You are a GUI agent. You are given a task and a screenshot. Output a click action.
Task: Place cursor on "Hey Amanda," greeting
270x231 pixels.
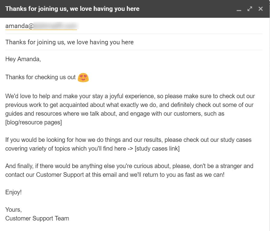(23, 59)
